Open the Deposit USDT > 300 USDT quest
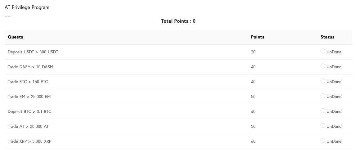This screenshot has height=153, width=355. click(x=33, y=52)
